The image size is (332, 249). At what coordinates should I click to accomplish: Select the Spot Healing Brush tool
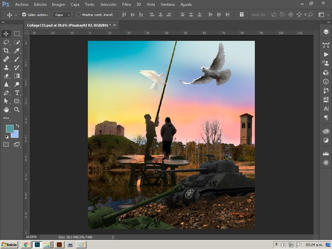6,59
